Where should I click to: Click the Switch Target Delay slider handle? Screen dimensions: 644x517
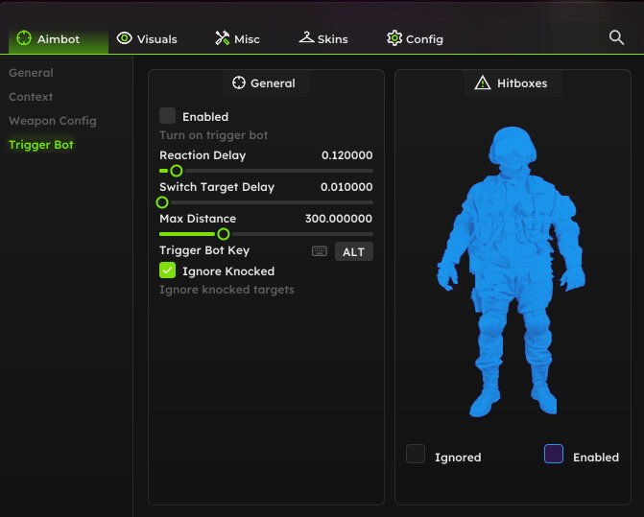(x=162, y=202)
